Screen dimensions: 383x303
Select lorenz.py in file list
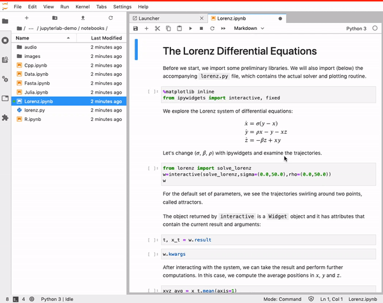pyautogui.click(x=69, y=110)
